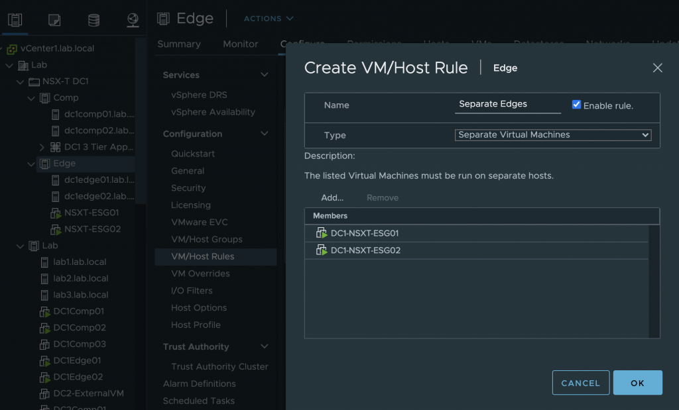The height and width of the screenshot is (410, 679).
Task: Collapse the Trust Authority section
Action: pyautogui.click(x=264, y=346)
